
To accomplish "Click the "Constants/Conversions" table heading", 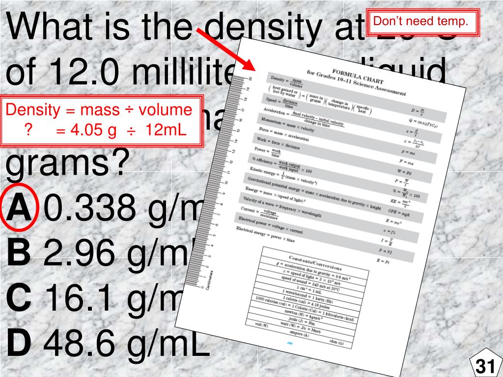I will (315, 263).
